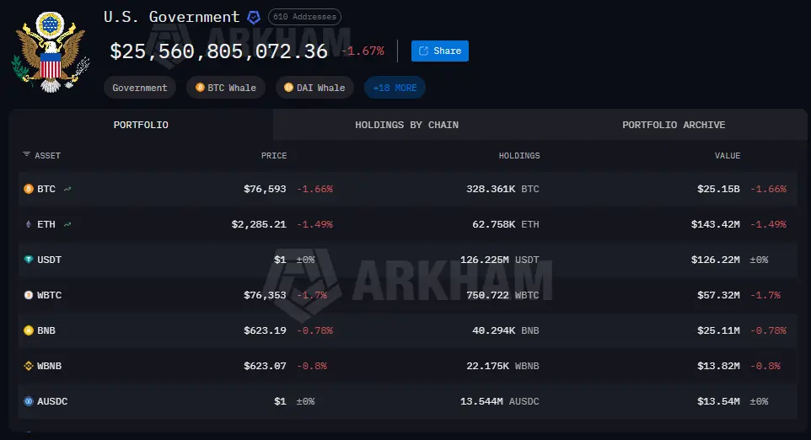Expand the 610 Addresses list
The image size is (811, 440).
(304, 17)
